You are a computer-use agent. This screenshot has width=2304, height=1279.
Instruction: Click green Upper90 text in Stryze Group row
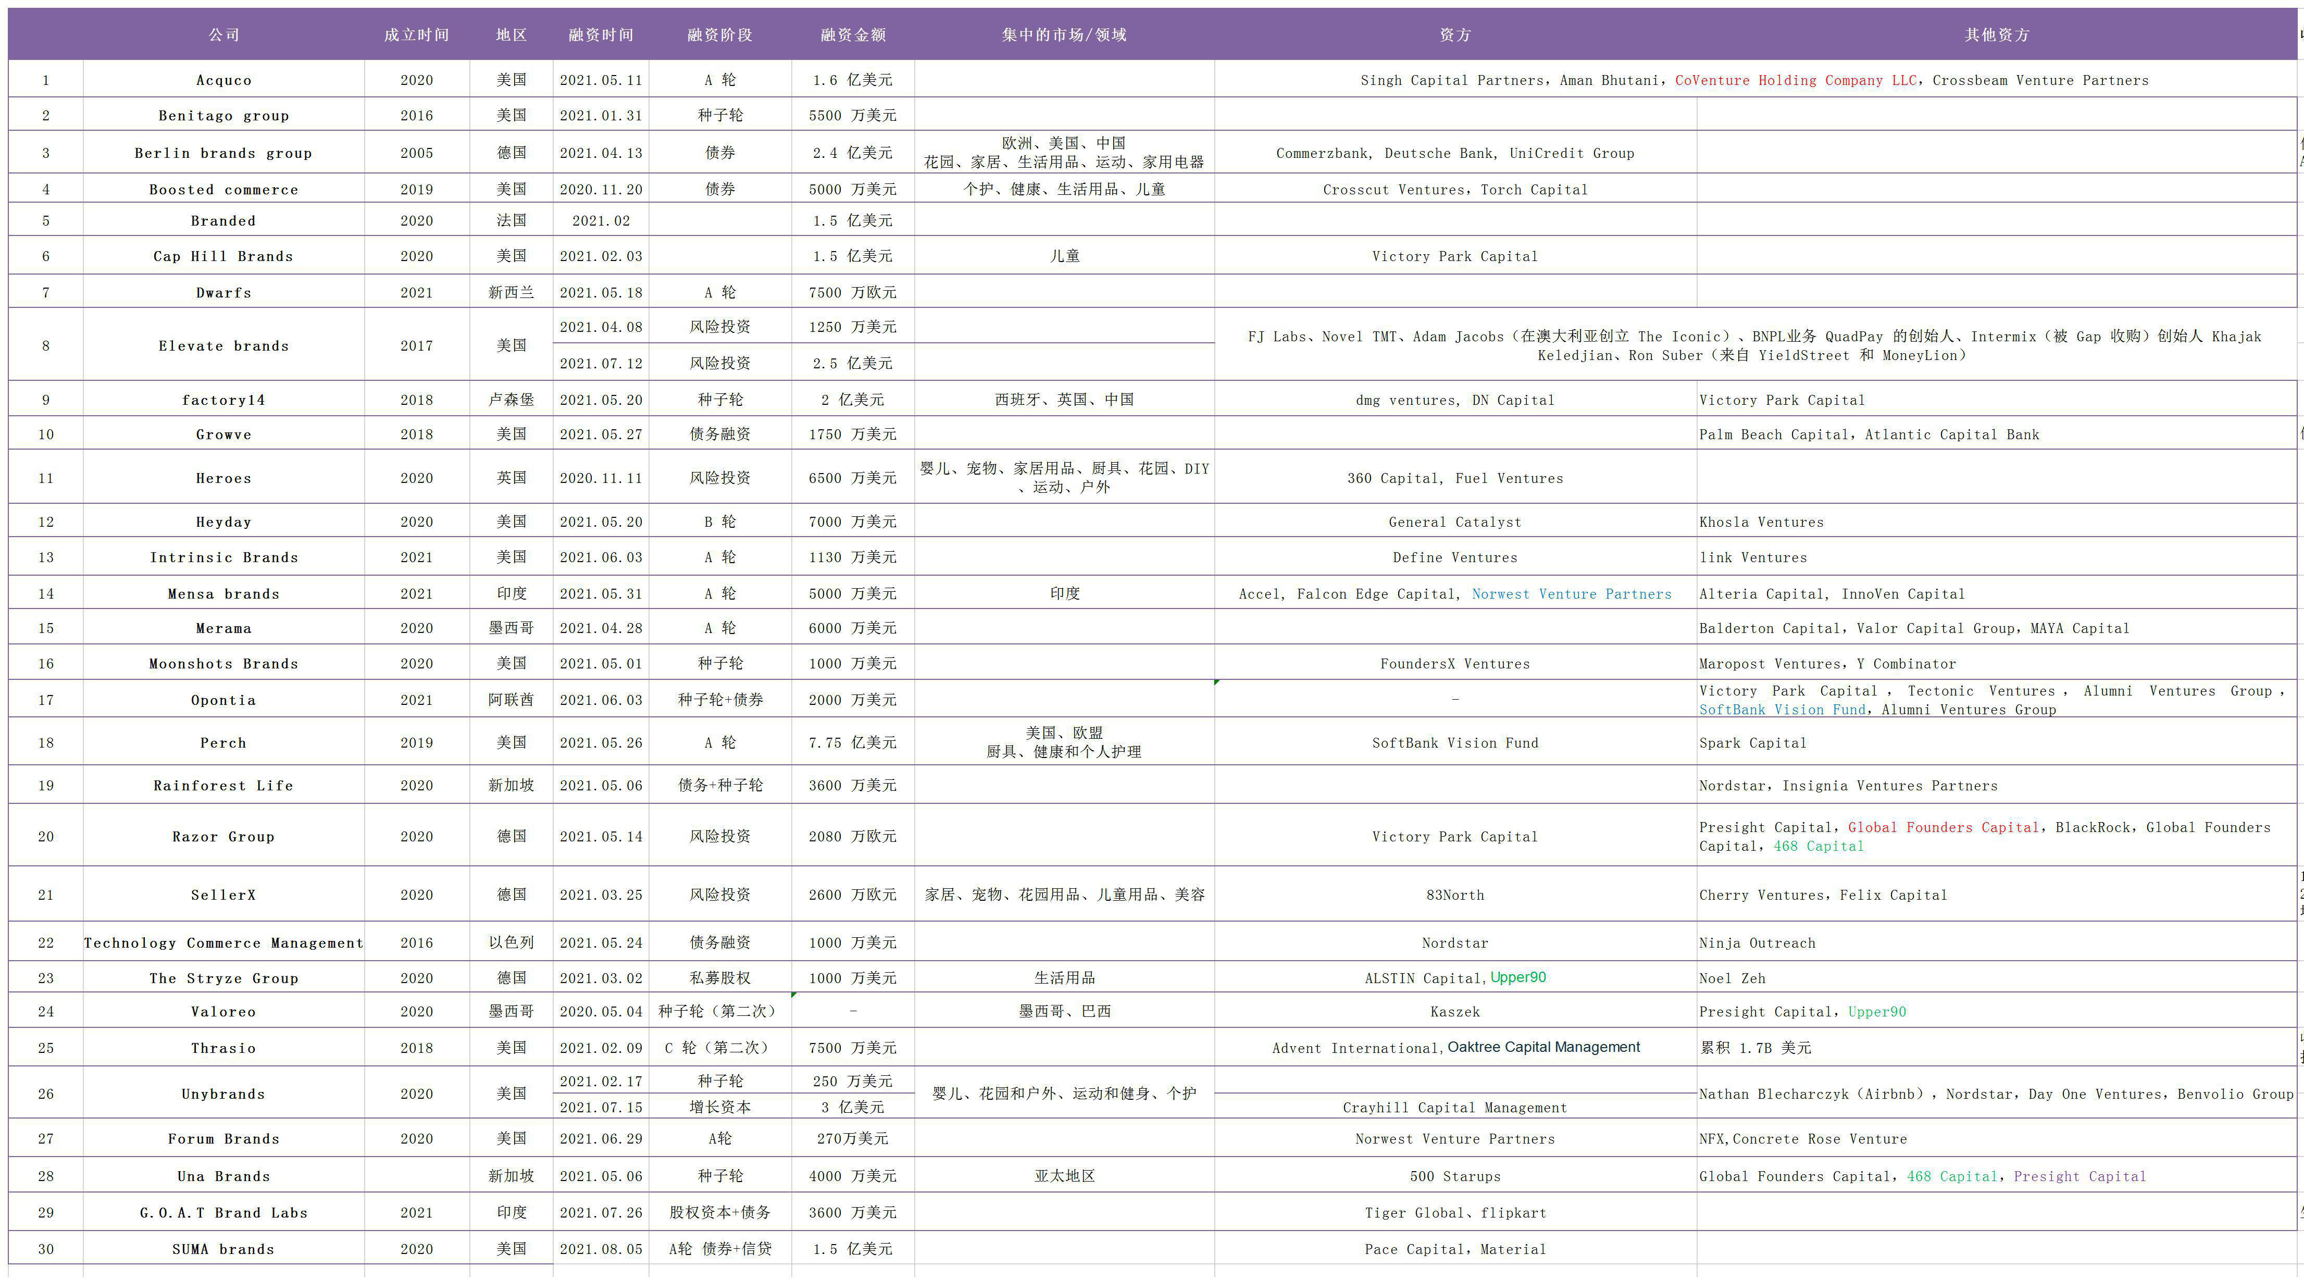(1518, 977)
